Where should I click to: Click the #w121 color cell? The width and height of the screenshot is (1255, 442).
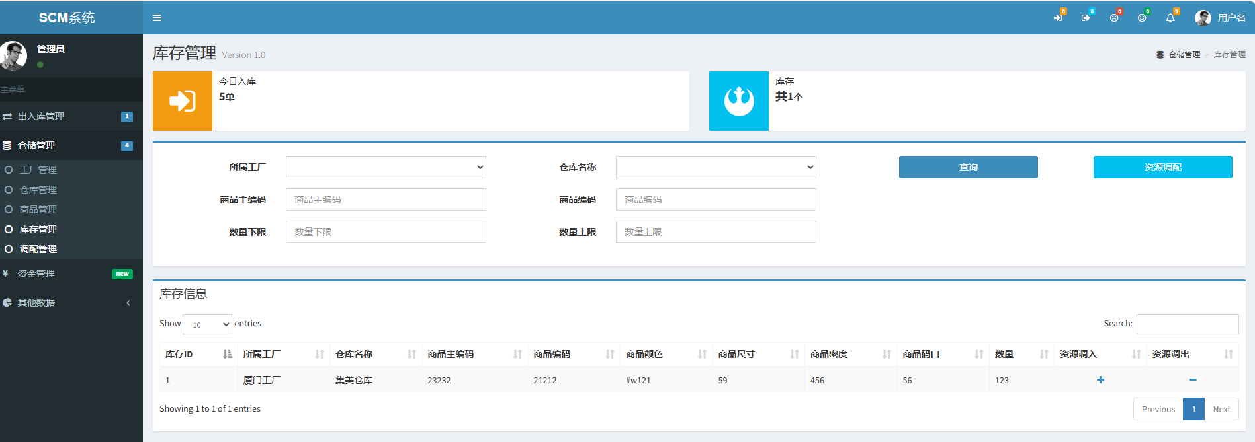point(666,380)
